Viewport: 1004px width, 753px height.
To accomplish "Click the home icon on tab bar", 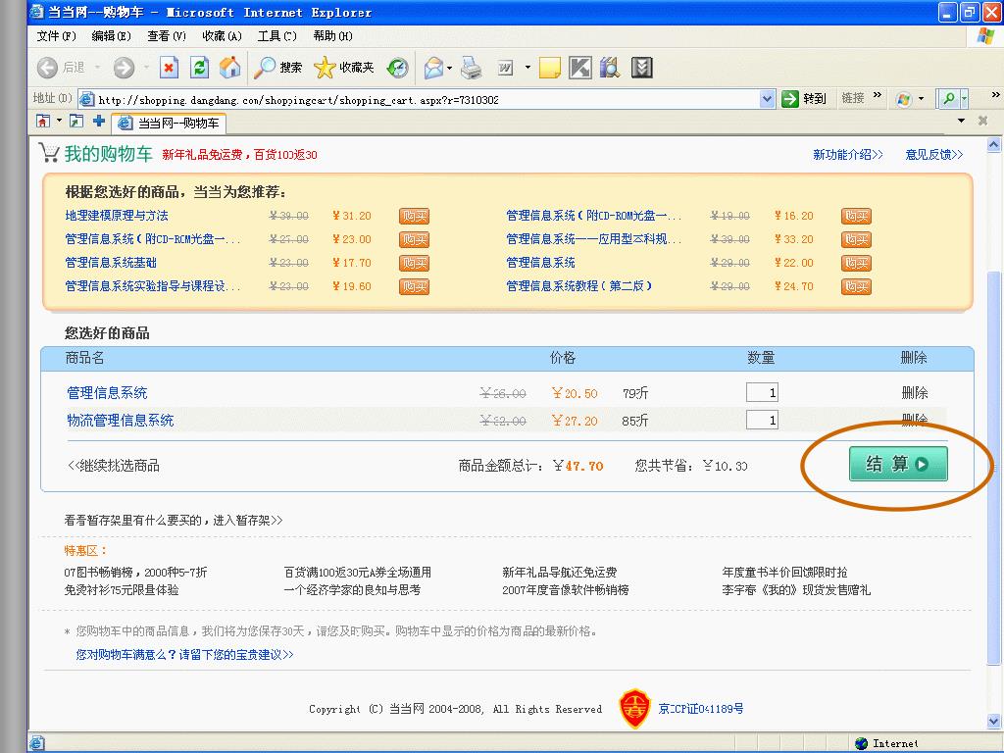I will (43, 121).
